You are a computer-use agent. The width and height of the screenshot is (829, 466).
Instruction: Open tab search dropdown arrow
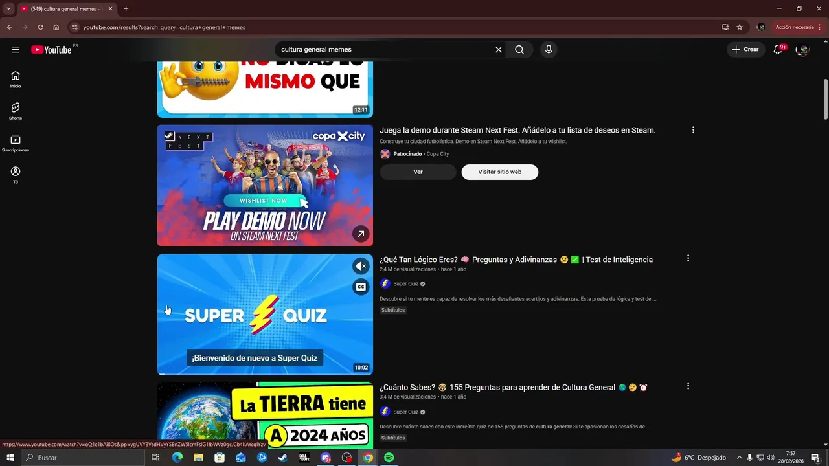(x=8, y=9)
